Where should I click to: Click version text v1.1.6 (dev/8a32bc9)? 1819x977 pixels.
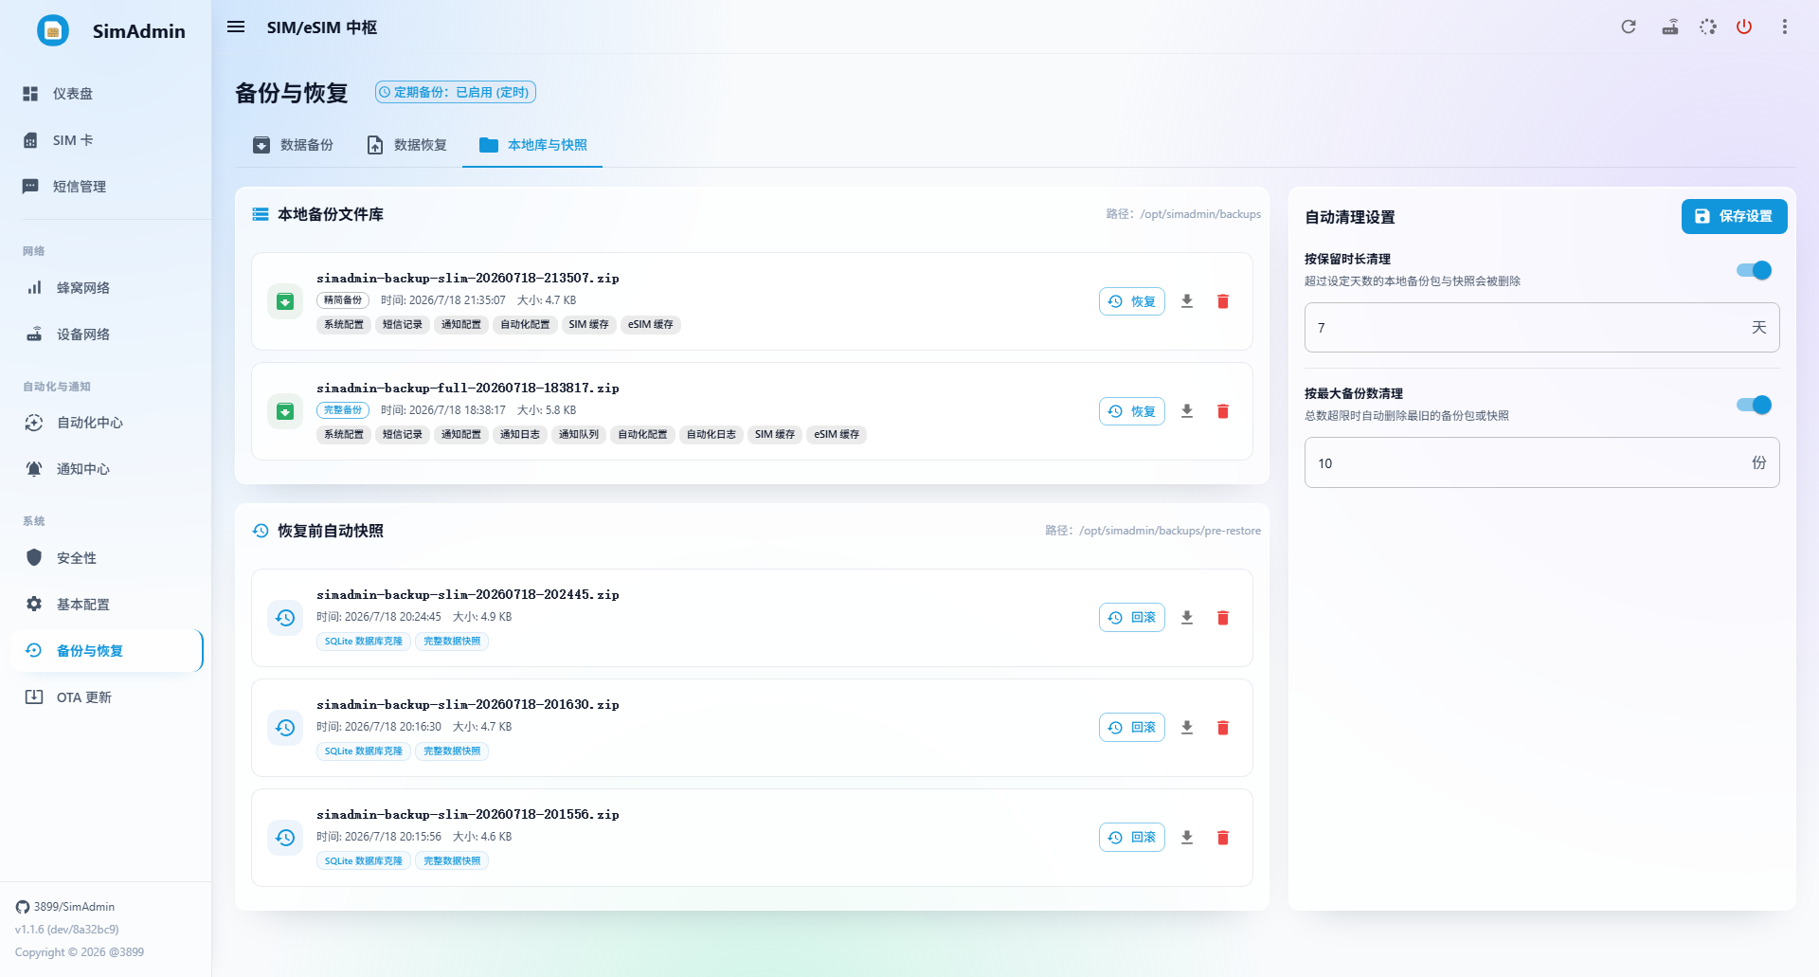[x=67, y=930]
